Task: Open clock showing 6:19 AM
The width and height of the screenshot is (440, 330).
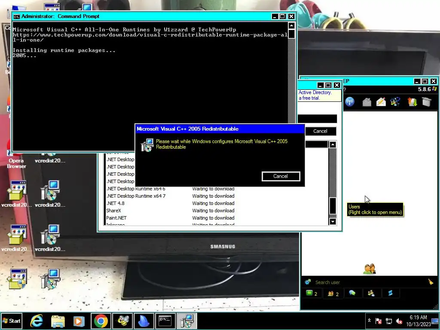Action: [418, 321]
